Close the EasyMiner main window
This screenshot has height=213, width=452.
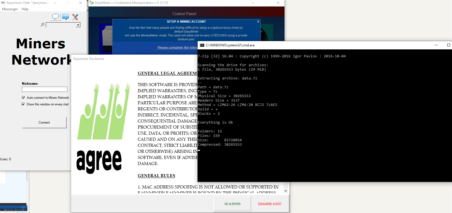pyautogui.click(x=278, y=3)
